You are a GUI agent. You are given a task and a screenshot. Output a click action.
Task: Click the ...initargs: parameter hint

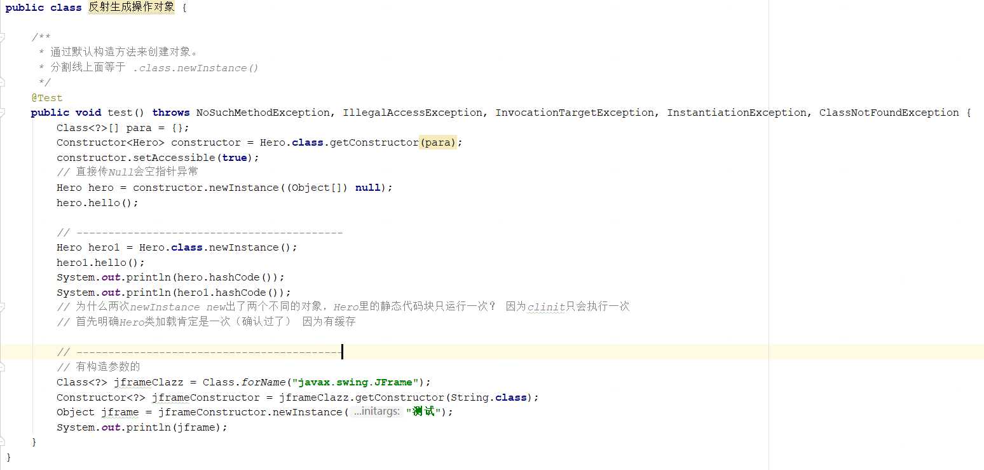tap(376, 411)
